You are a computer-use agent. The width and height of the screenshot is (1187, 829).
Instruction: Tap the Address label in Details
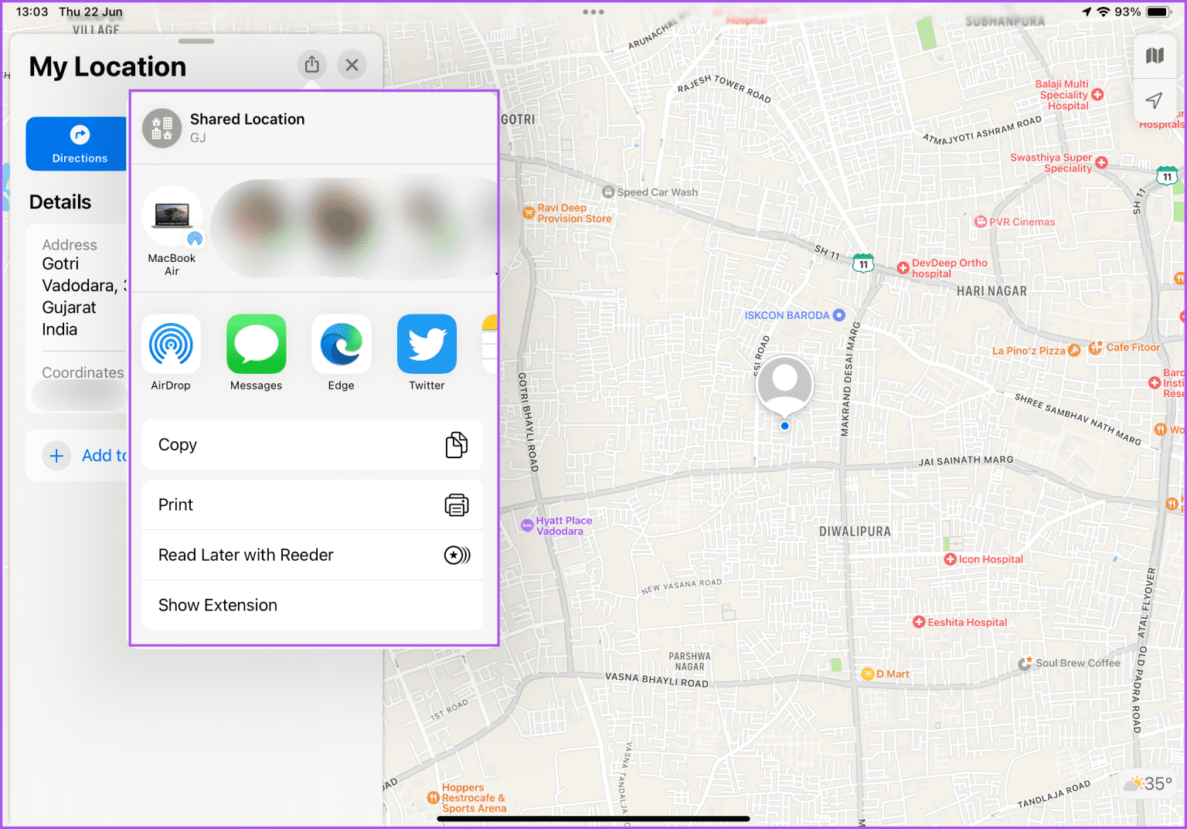pos(70,245)
